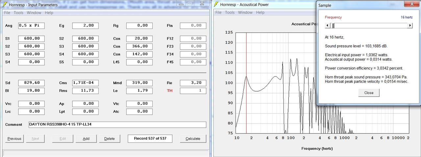Click the F23 field

[x=193, y=46]
